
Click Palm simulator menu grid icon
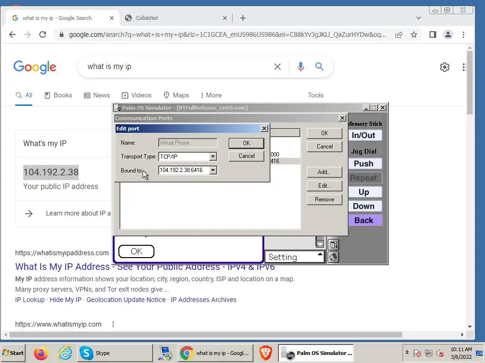(333, 245)
